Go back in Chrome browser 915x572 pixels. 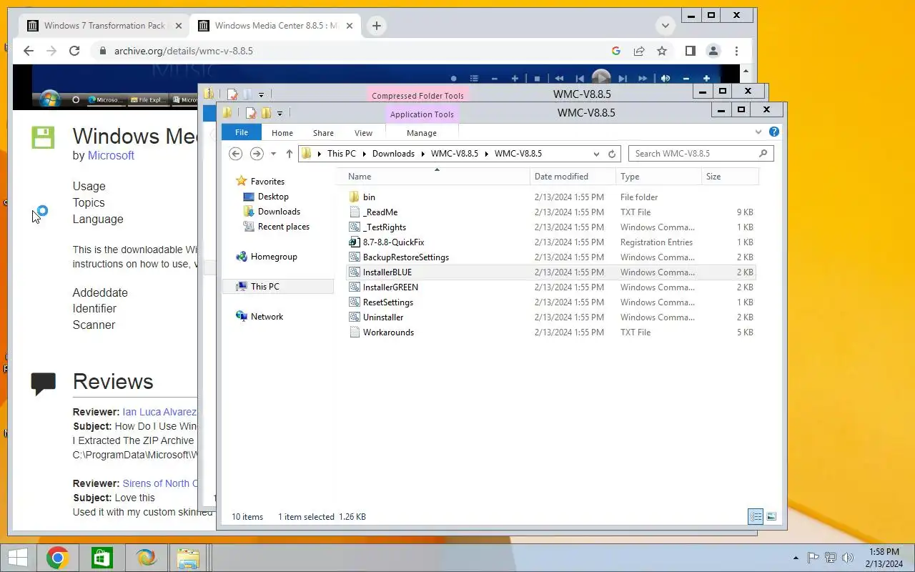(x=29, y=51)
